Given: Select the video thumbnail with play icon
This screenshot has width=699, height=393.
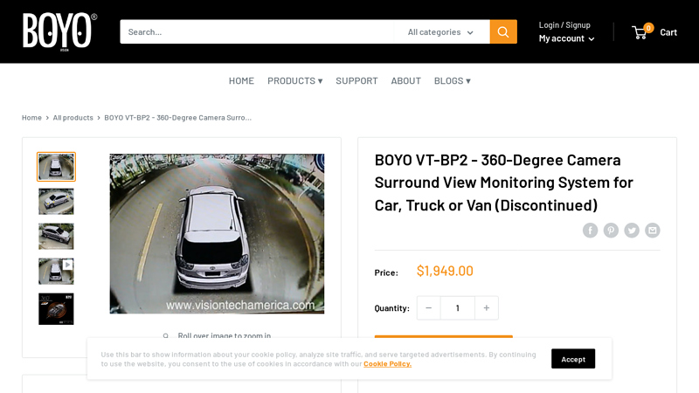Looking at the screenshot, I should (x=56, y=271).
